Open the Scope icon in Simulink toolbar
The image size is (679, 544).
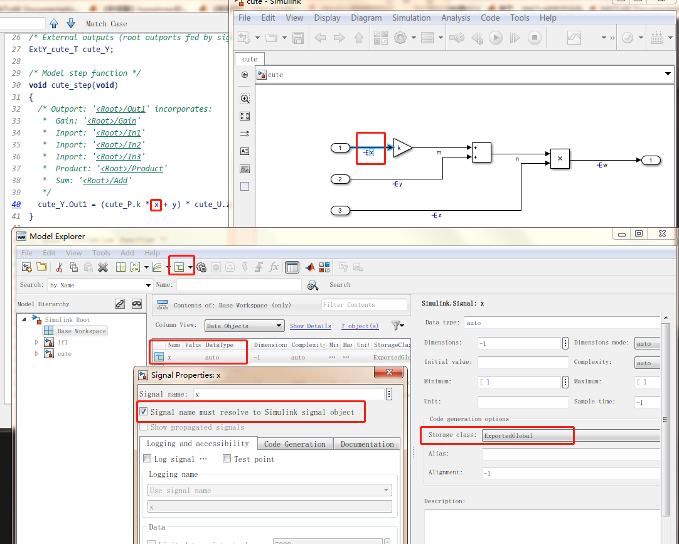[x=574, y=37]
